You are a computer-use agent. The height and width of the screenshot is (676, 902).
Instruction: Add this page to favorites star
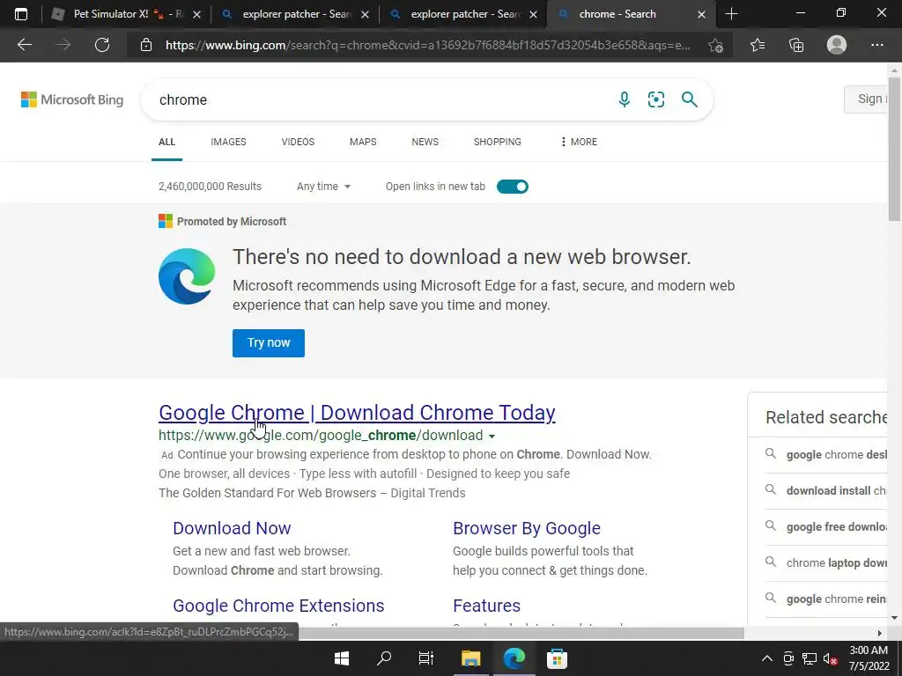point(715,45)
